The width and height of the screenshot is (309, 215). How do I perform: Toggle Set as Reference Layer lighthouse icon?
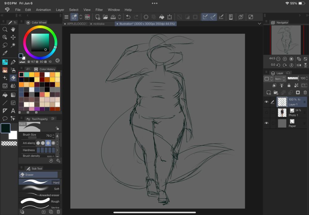(x=281, y=85)
